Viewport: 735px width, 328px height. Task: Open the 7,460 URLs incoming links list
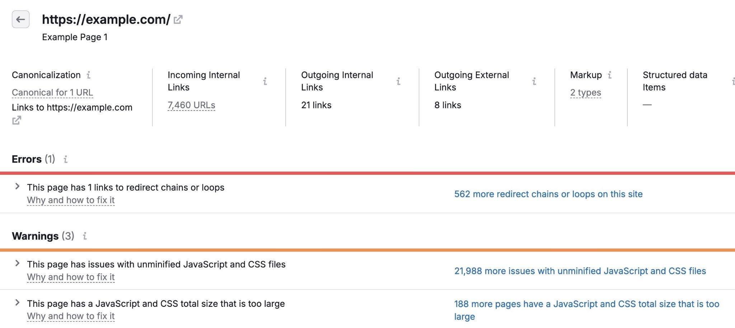point(191,105)
